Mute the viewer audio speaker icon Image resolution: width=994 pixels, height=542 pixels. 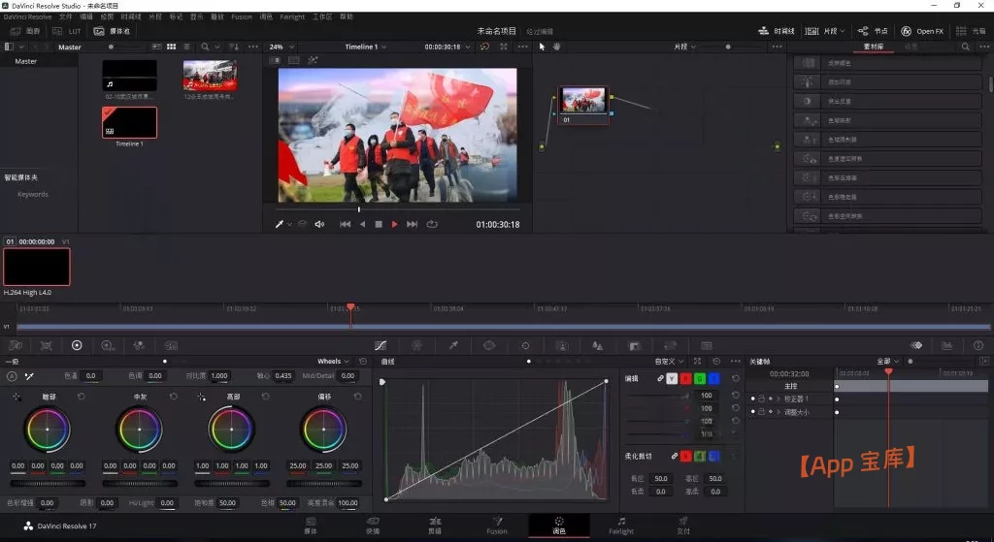click(319, 224)
